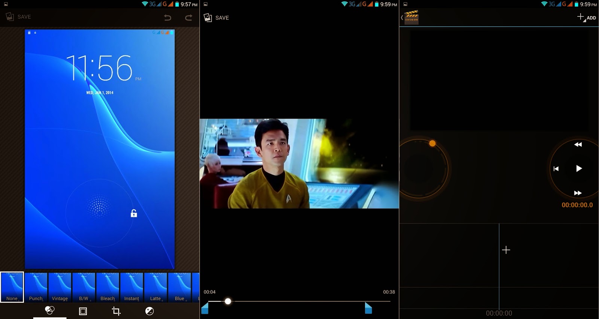Select the None filter thumbnail

coord(12,287)
